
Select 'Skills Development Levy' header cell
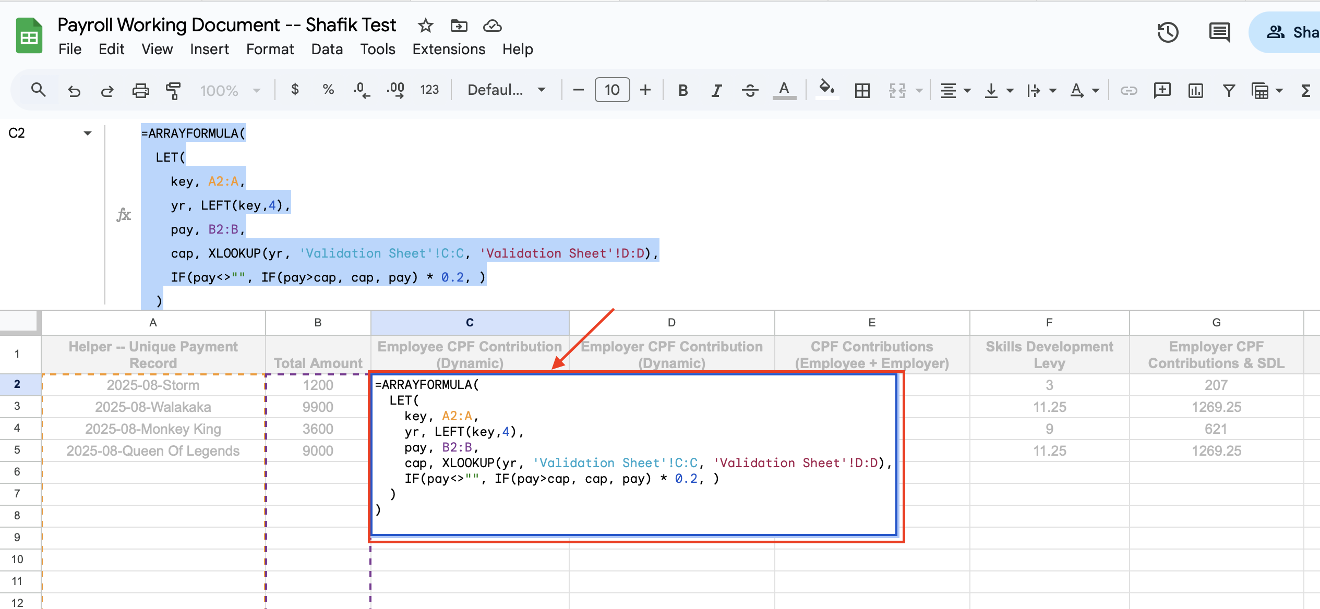(x=1049, y=355)
